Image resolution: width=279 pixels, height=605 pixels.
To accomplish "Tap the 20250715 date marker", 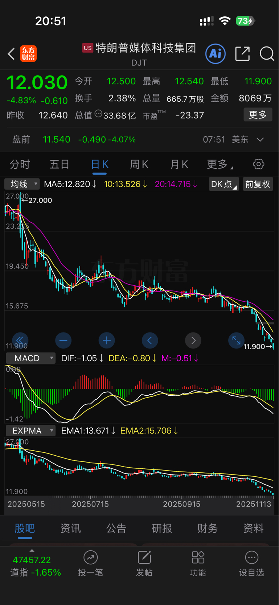I will (x=90, y=504).
